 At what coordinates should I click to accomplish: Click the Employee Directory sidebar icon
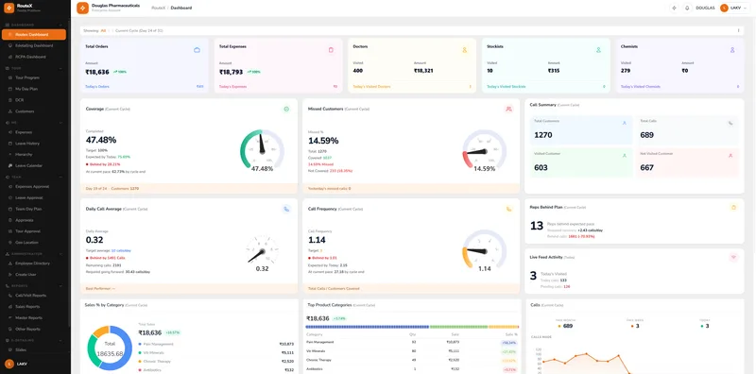(x=10, y=263)
